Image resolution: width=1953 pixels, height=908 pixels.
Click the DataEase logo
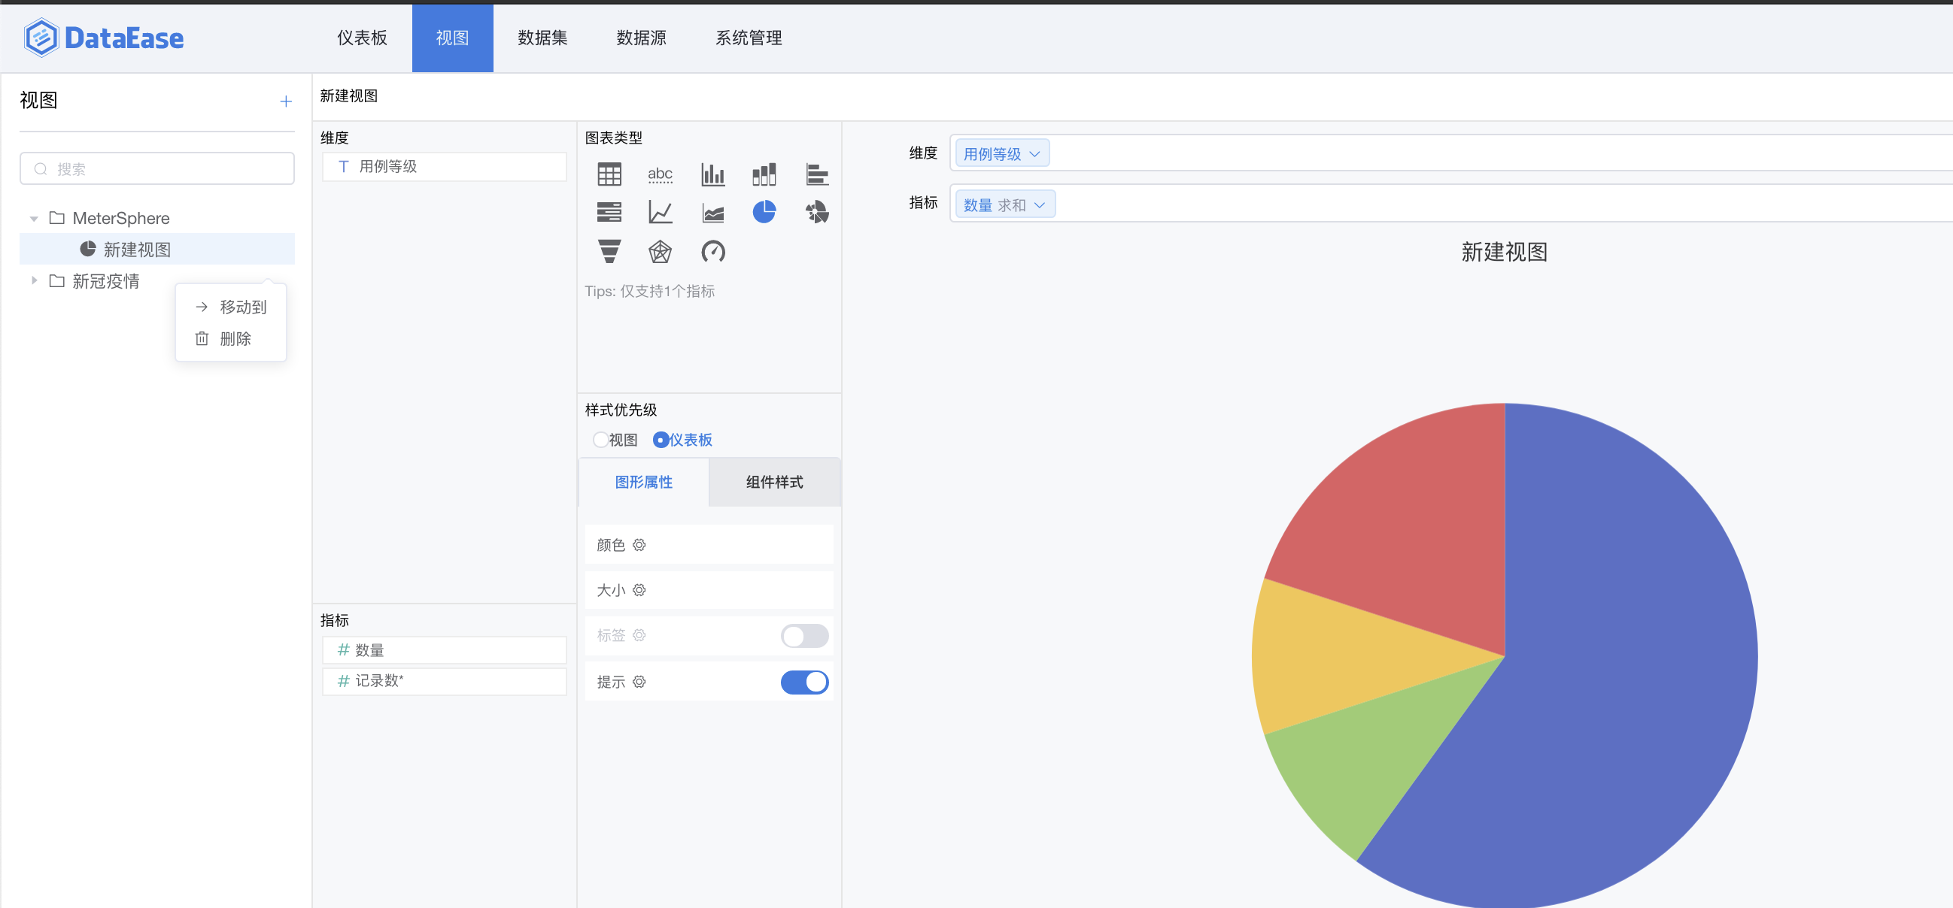tap(103, 38)
